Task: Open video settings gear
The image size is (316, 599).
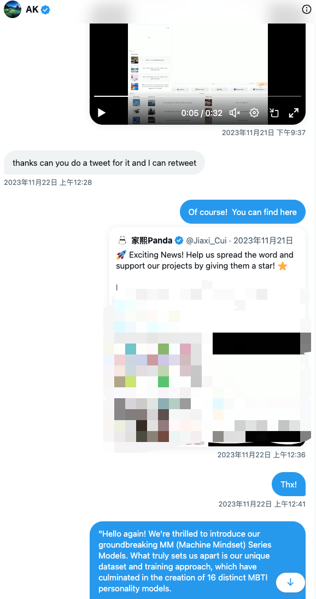Action: [254, 113]
